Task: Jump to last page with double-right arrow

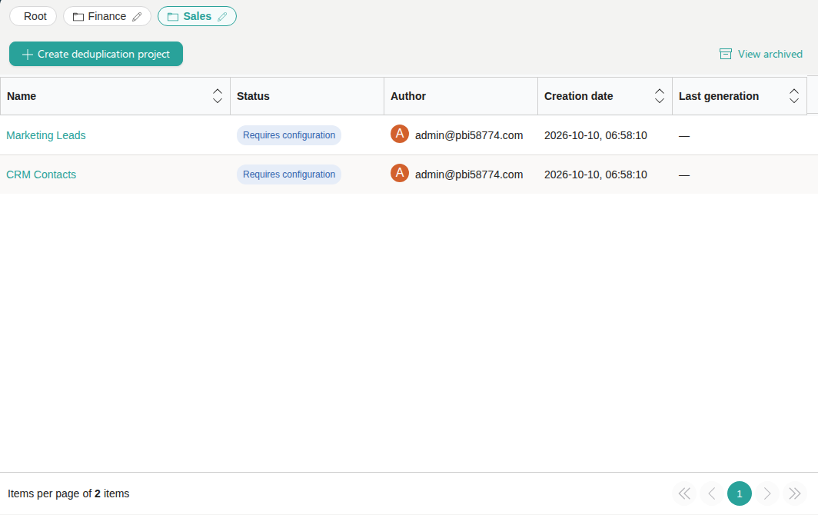Action: pyautogui.click(x=794, y=493)
